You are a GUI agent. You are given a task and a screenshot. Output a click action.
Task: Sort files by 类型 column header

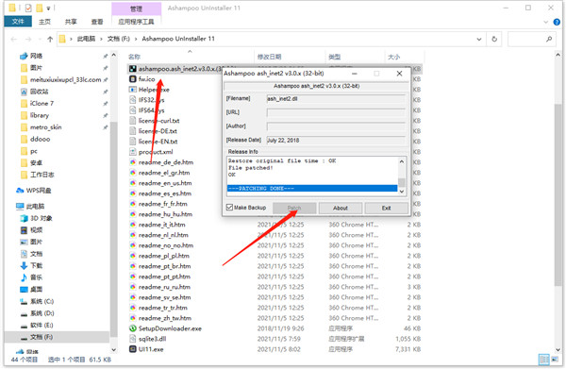pos(334,57)
